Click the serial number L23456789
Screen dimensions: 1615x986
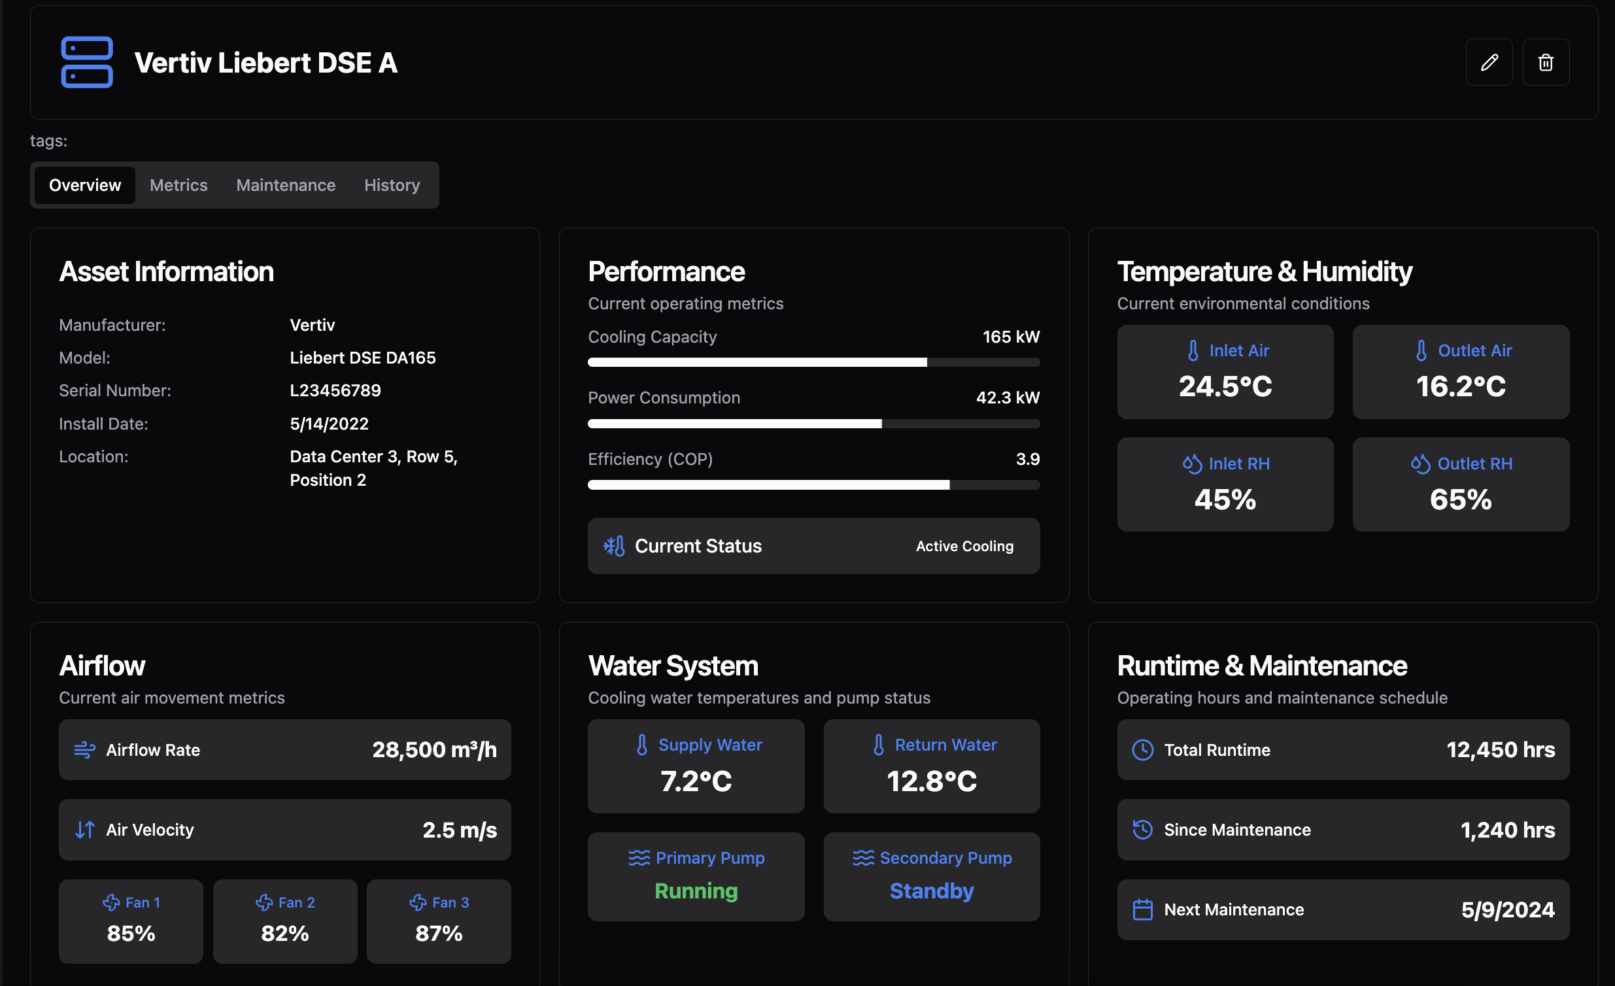coord(335,391)
